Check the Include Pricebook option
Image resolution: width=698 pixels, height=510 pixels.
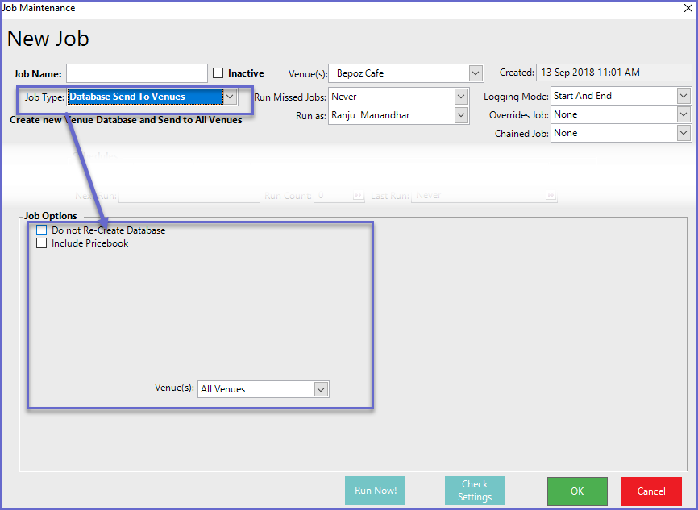[42, 243]
